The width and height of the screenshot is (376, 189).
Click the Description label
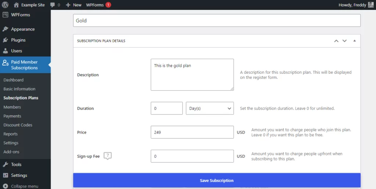point(88,75)
